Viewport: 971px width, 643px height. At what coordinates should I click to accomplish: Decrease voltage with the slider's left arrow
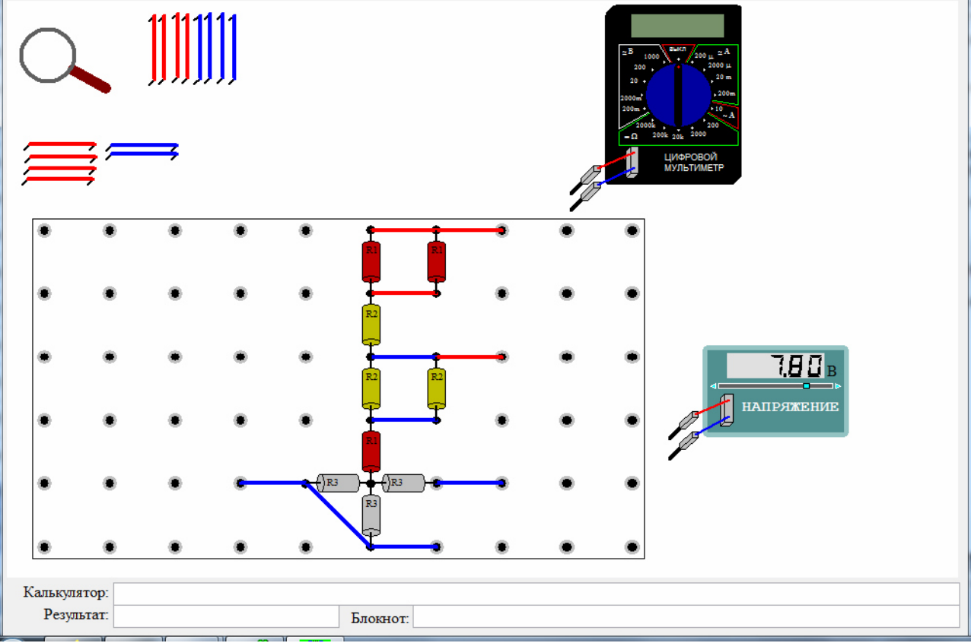click(714, 386)
